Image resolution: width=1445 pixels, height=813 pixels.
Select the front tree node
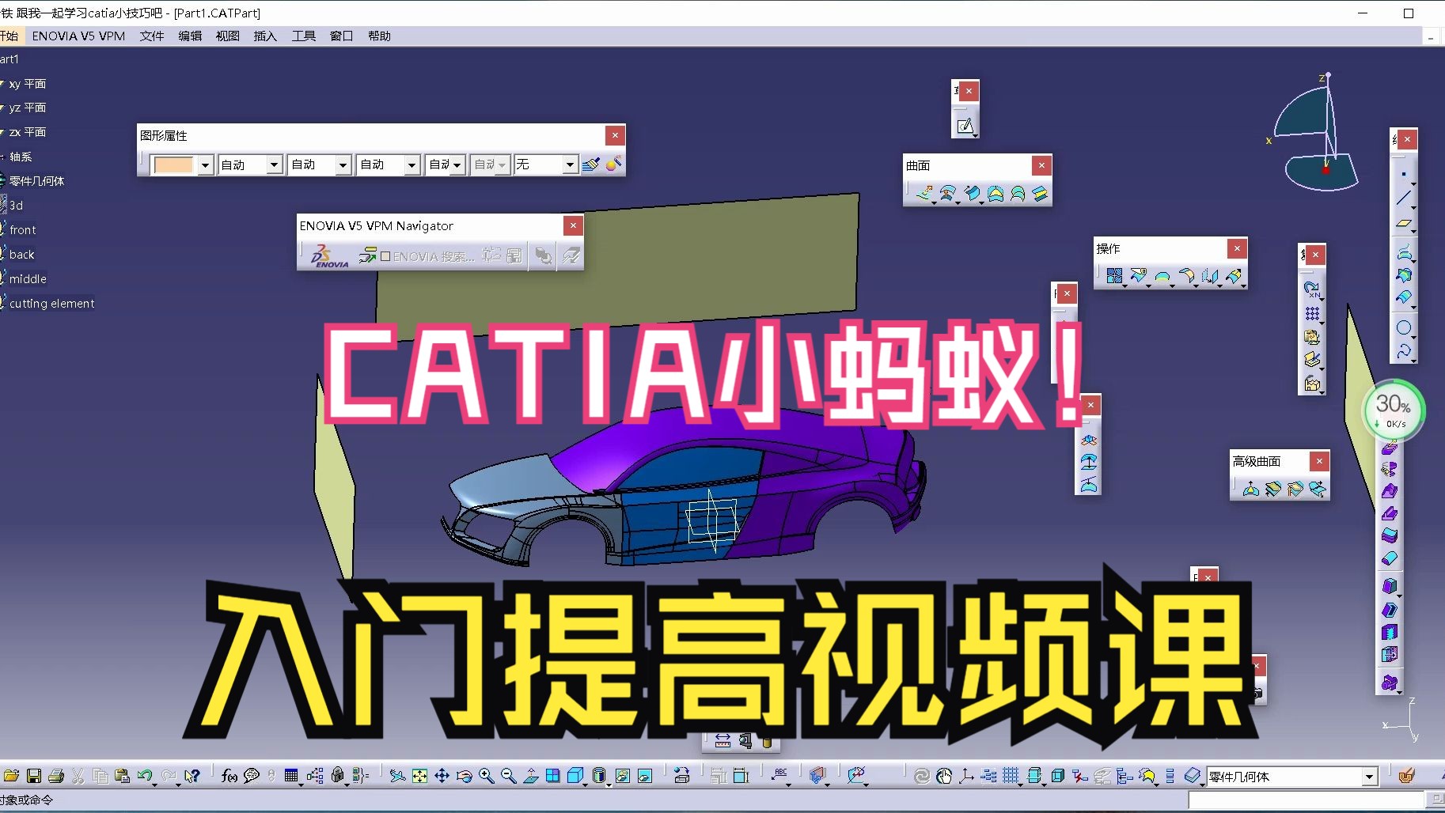23,230
